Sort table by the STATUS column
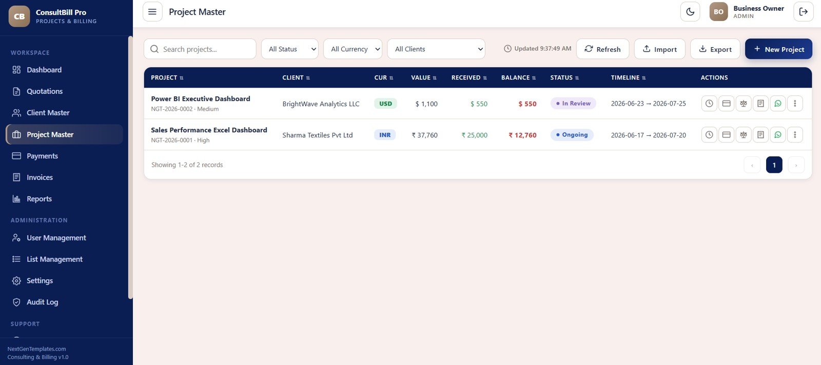Image resolution: width=821 pixels, height=365 pixels. click(x=564, y=78)
